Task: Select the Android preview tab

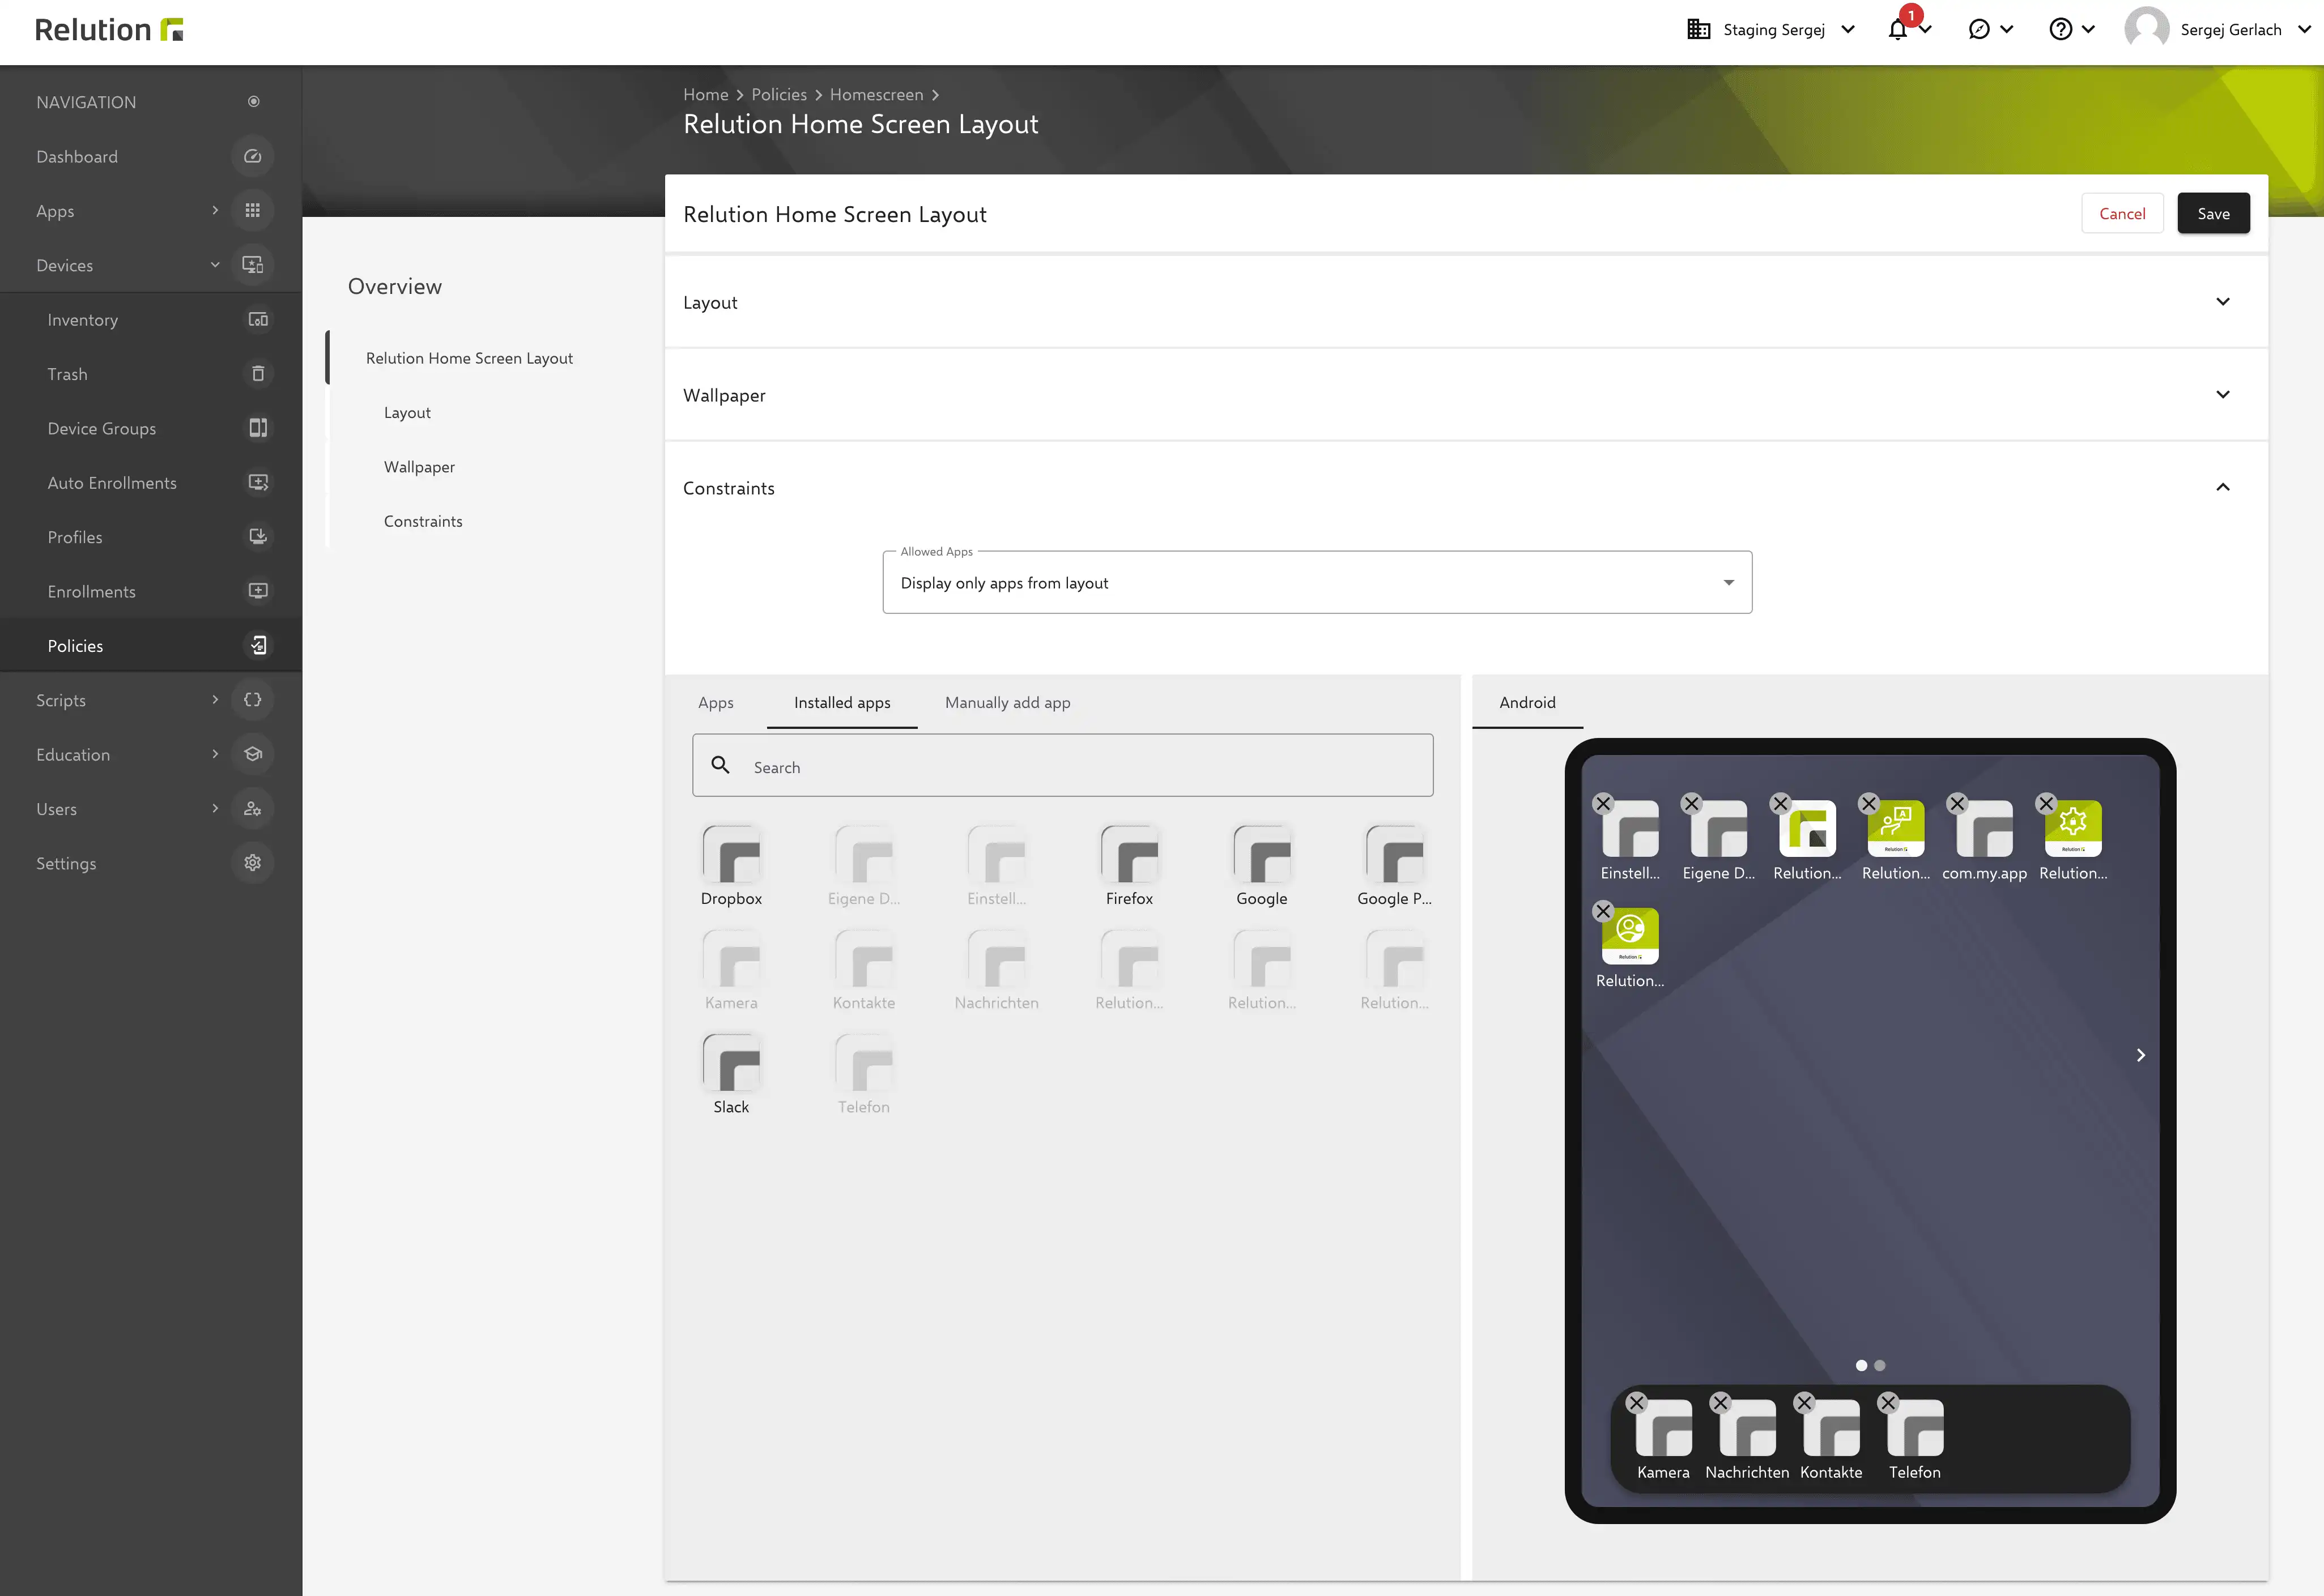Action: 1527,703
